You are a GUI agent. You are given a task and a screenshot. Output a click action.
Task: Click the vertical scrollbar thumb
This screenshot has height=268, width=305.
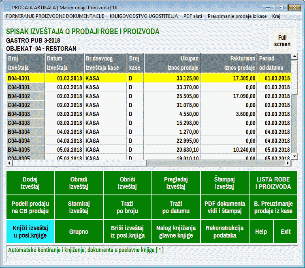coord(294,78)
